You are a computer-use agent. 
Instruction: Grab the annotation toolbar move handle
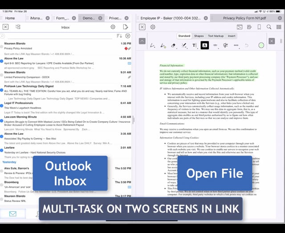point(281,41)
